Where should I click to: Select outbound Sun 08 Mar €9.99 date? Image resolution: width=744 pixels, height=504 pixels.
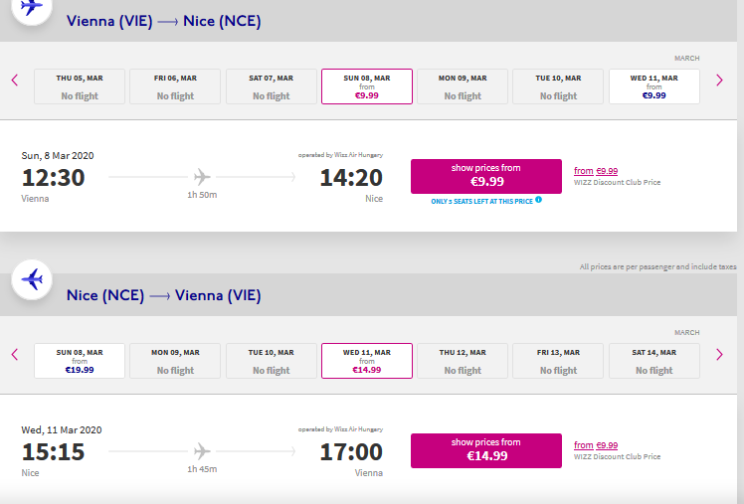367,86
